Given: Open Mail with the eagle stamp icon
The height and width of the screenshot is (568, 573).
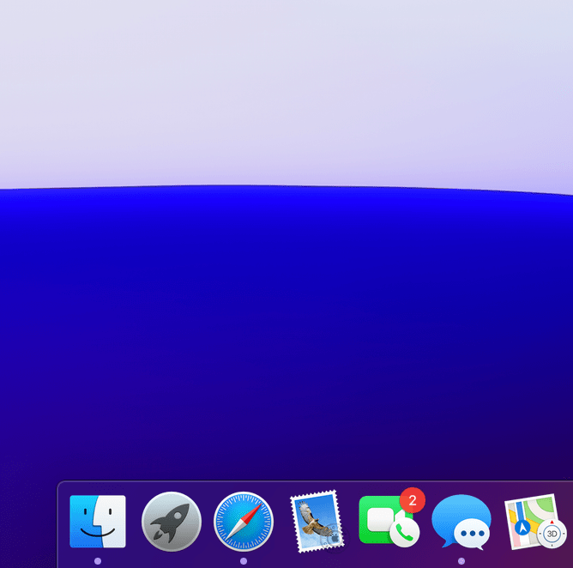Looking at the screenshot, I should pos(317,521).
